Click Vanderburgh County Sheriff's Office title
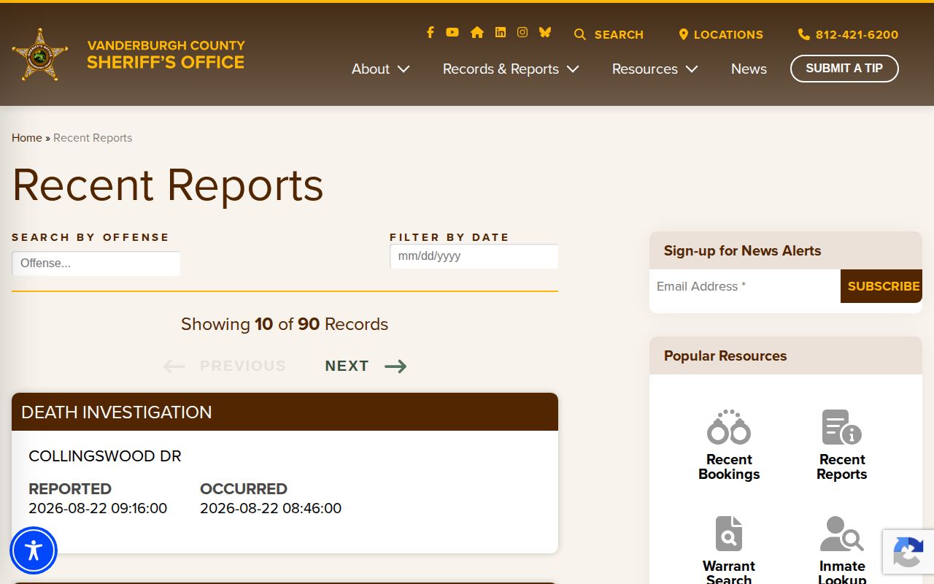The height and width of the screenshot is (584, 934). pos(166,55)
